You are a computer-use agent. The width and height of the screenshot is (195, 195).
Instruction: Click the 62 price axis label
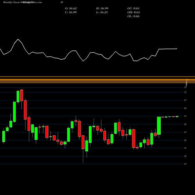185,108
